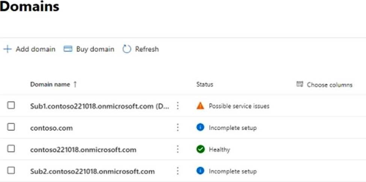
Task: Click the Add domain plus icon
Action: 8,49
